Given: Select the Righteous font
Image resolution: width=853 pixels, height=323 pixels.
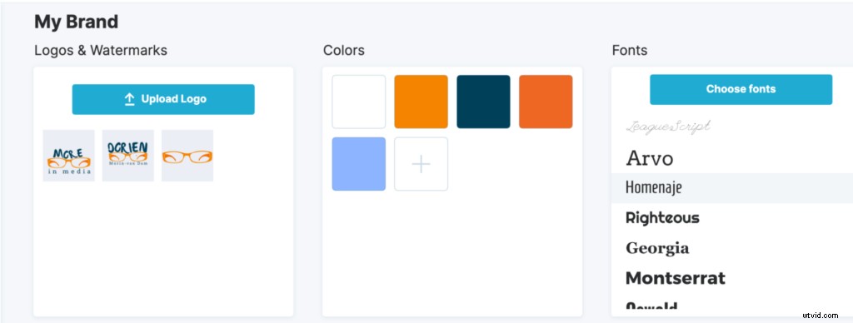Looking at the screenshot, I should 662,218.
